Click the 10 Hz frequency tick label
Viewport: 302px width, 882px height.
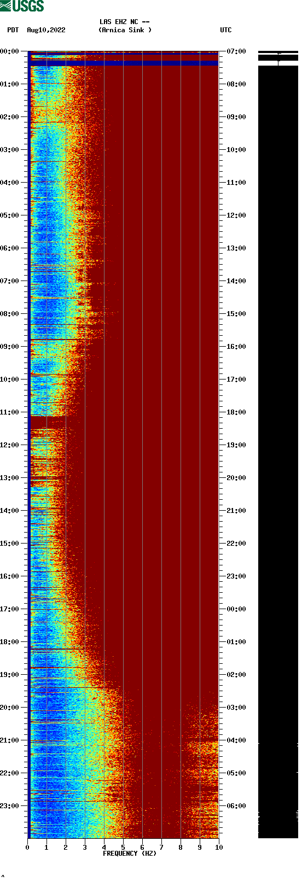coord(219,848)
